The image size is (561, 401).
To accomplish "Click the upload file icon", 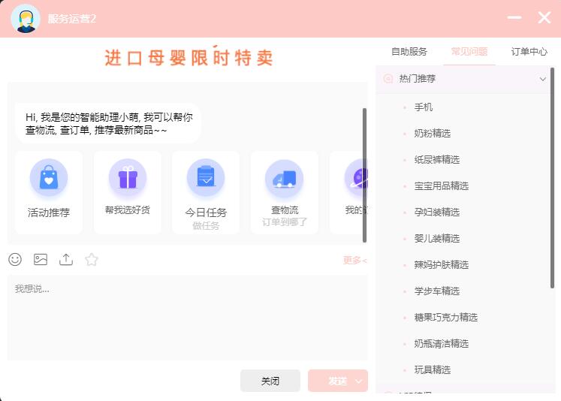I will point(66,259).
